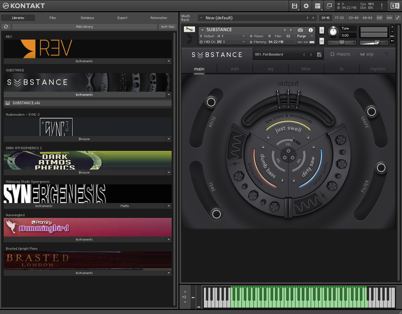Open instrument edit wrench icon

pyautogui.click(x=189, y=29)
